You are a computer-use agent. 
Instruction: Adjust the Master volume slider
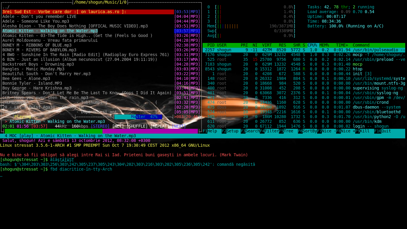138,117
